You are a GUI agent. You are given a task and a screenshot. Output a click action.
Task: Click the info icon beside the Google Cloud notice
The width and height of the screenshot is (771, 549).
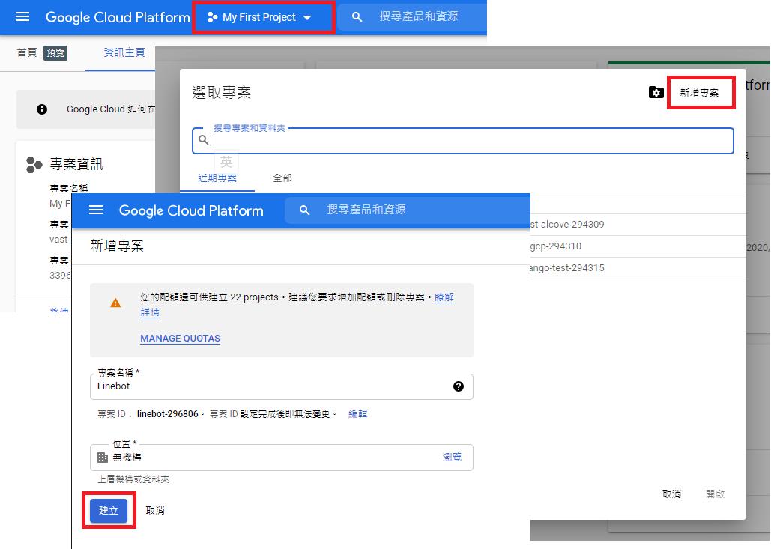pyautogui.click(x=42, y=109)
